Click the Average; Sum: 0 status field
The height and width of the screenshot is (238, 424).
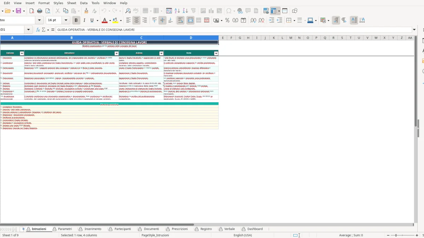[351, 235]
